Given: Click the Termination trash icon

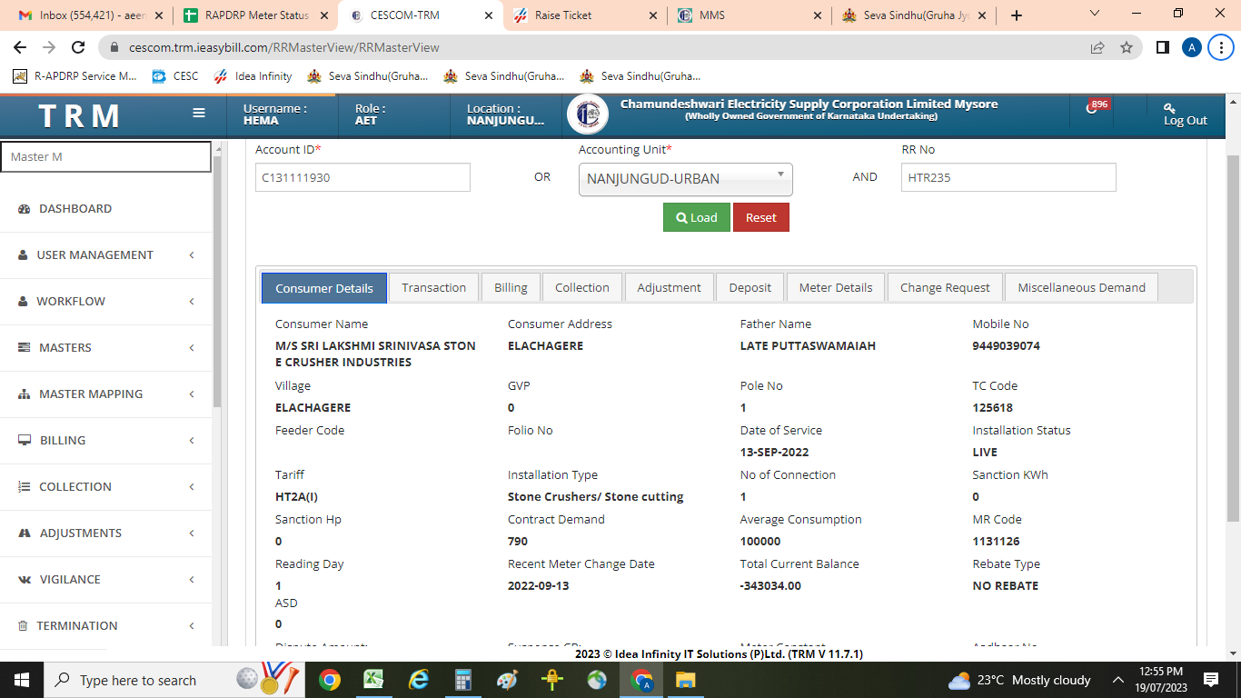Looking at the screenshot, I should (x=24, y=625).
